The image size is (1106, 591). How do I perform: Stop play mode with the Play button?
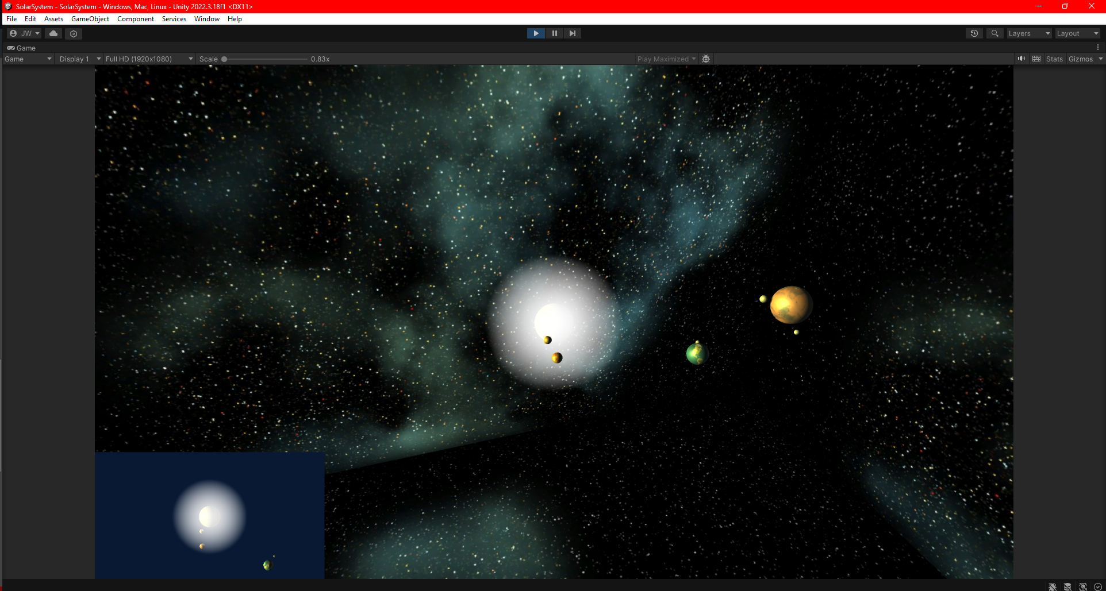[536, 33]
